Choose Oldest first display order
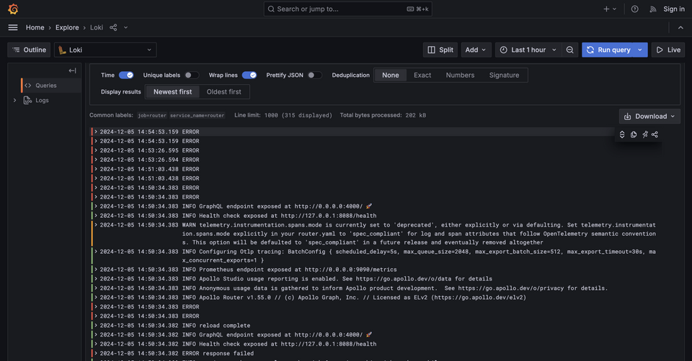The image size is (692, 361). [223, 91]
